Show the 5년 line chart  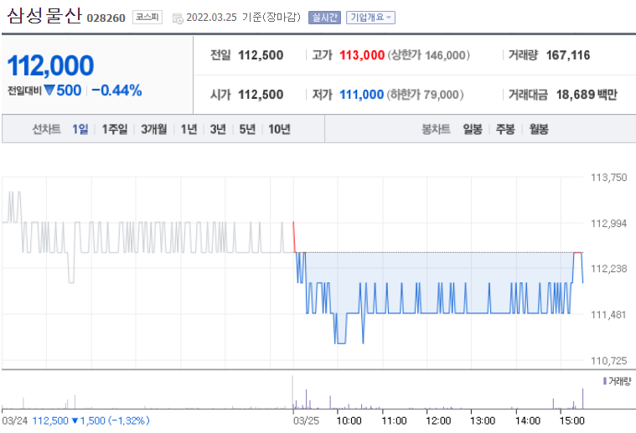(247, 129)
